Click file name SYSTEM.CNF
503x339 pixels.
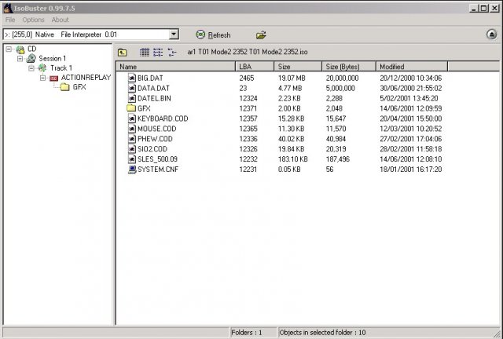158,169
